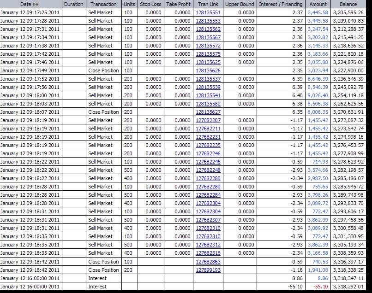Sort by the Amount column header
Image resolution: width=372 pixels, height=293 pixels.
(x=318, y=4)
